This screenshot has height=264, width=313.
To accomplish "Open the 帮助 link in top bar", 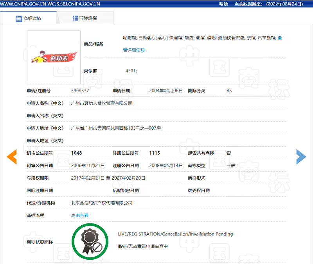I will click(223, 4).
